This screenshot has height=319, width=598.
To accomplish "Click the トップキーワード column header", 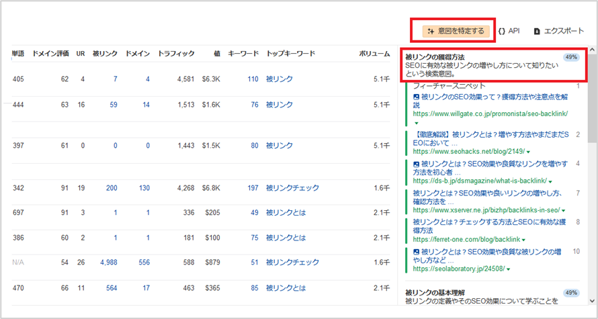I will pyautogui.click(x=291, y=54).
